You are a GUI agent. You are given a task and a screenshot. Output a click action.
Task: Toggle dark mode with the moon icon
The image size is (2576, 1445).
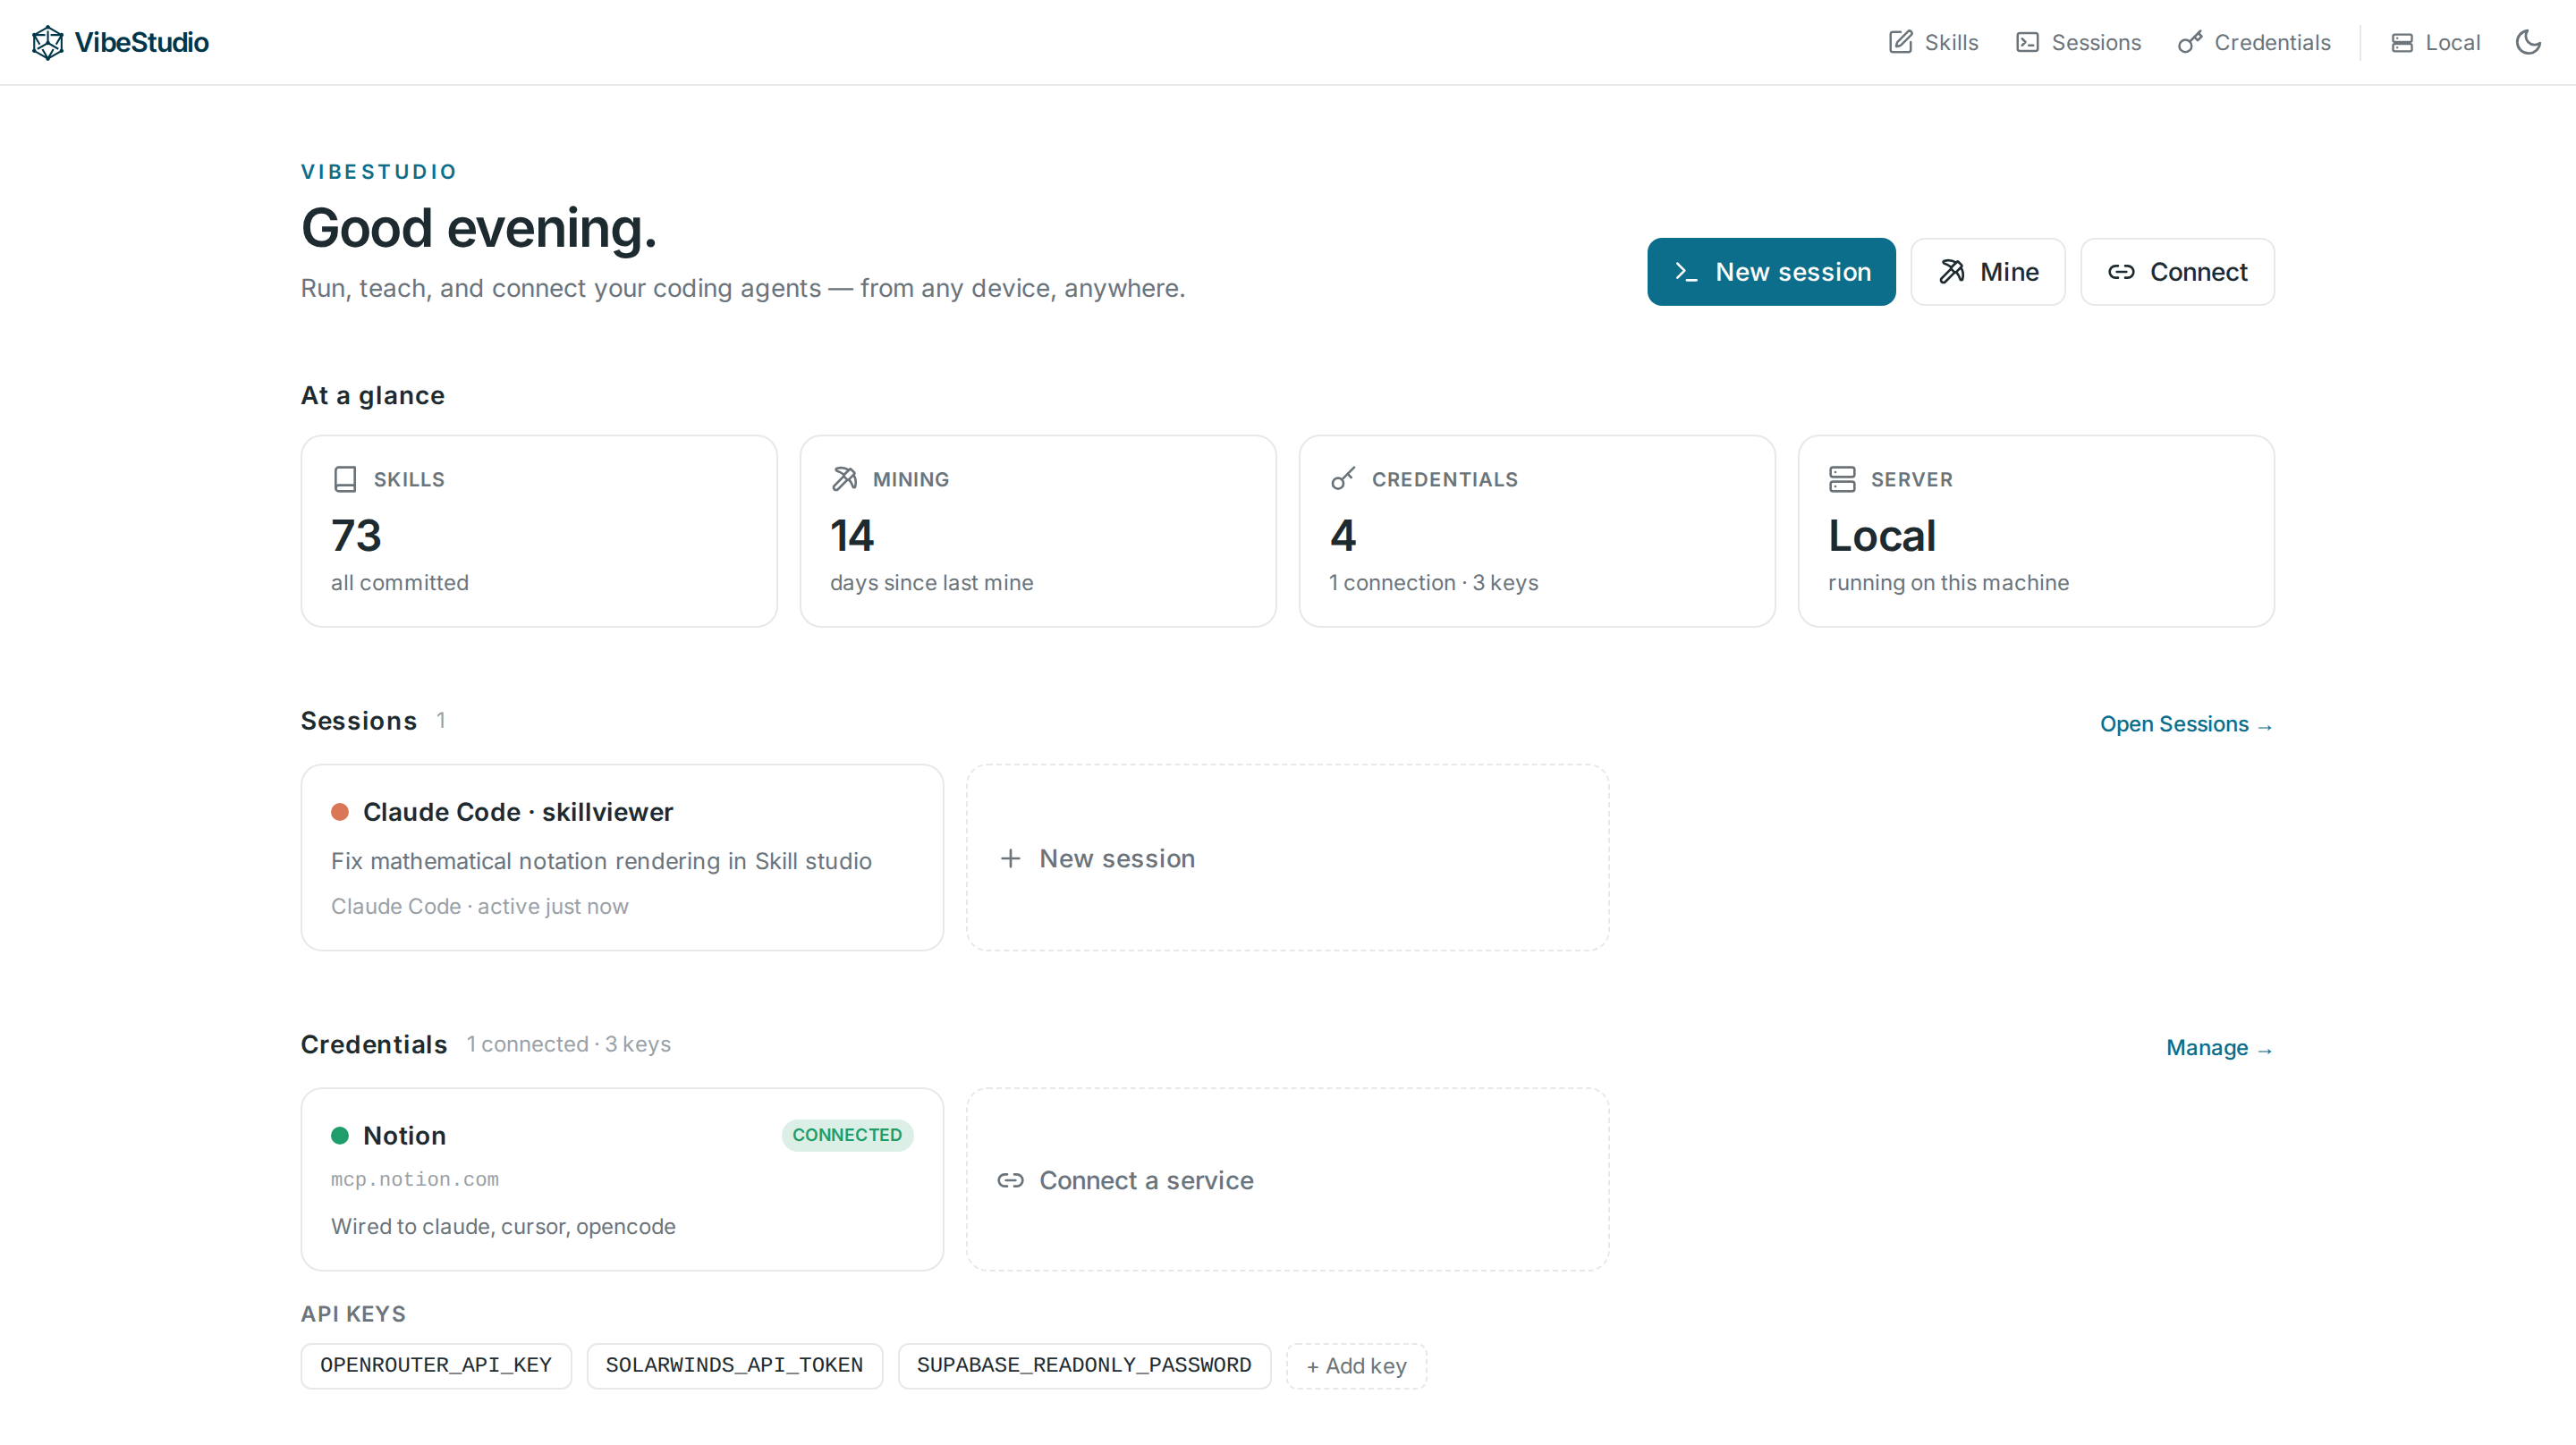pos(2528,42)
